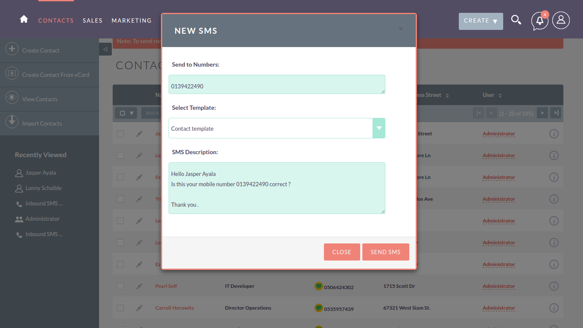Click Administrator in Recently Viewed
Image resolution: width=583 pixels, height=328 pixels.
point(42,219)
